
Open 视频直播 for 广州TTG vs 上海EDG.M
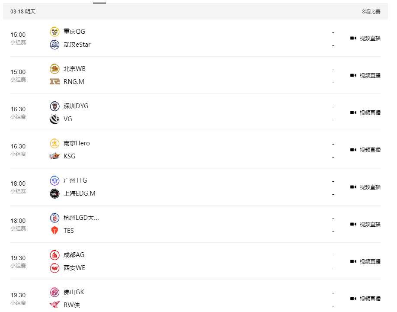pos(365,187)
